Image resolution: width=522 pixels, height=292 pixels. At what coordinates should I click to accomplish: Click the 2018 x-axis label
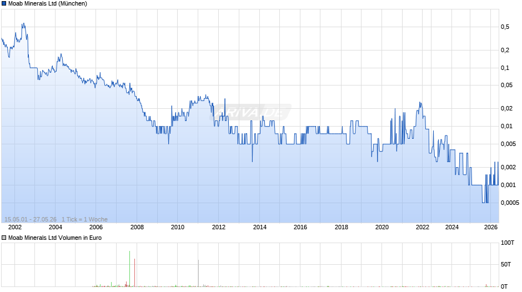pyautogui.click(x=341, y=227)
